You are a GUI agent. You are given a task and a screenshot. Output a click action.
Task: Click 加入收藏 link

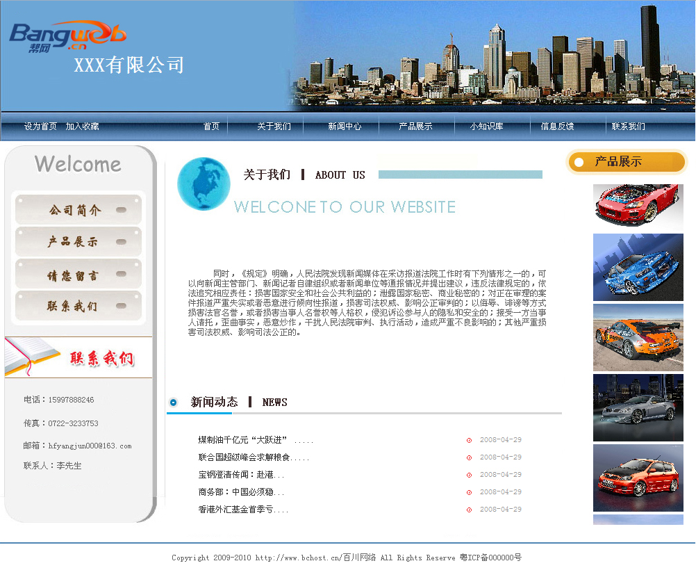click(x=82, y=127)
